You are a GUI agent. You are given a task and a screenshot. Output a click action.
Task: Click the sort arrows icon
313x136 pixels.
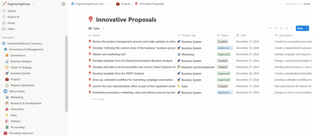276,28
